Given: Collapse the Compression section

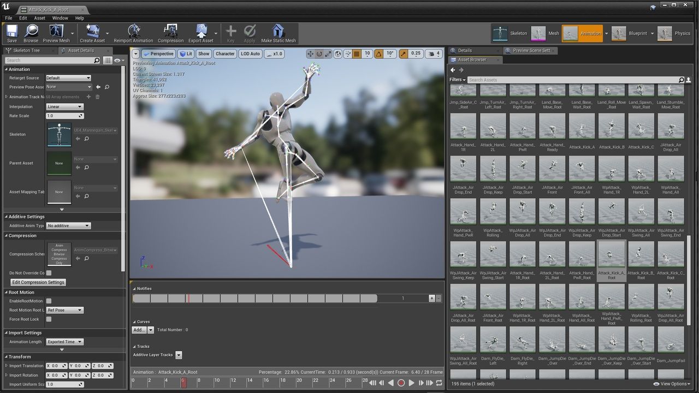Looking at the screenshot, I should [x=7, y=236].
